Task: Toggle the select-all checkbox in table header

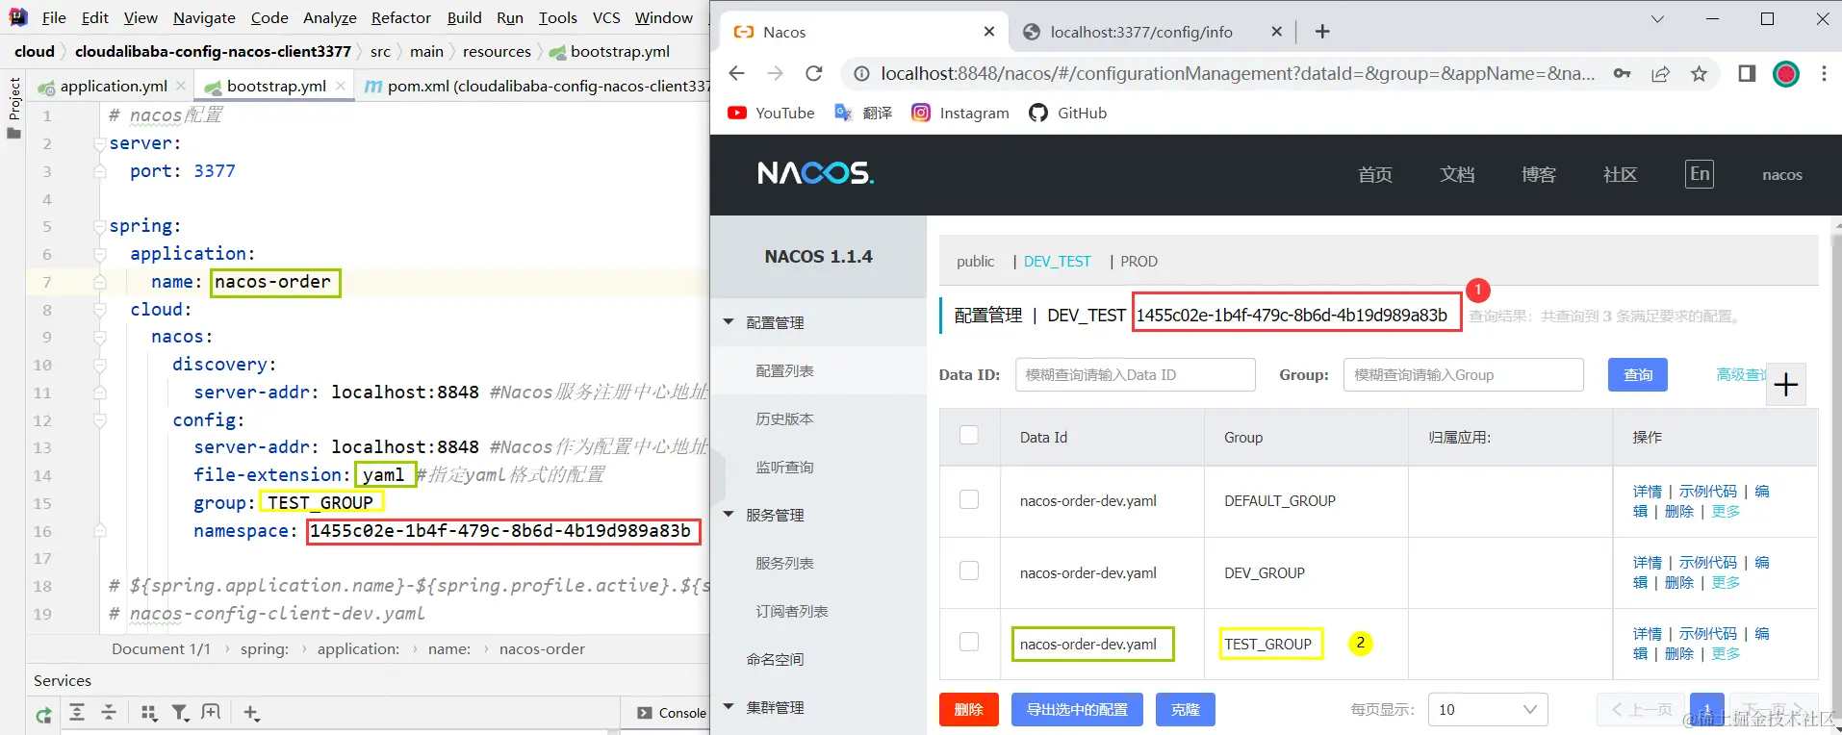Action: tap(969, 435)
